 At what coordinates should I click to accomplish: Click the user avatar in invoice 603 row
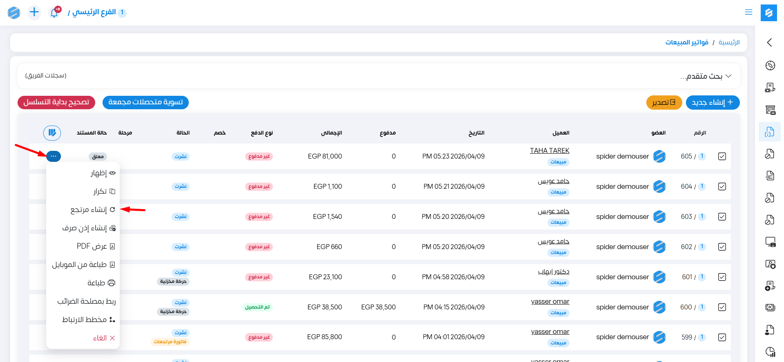pyautogui.click(x=659, y=216)
